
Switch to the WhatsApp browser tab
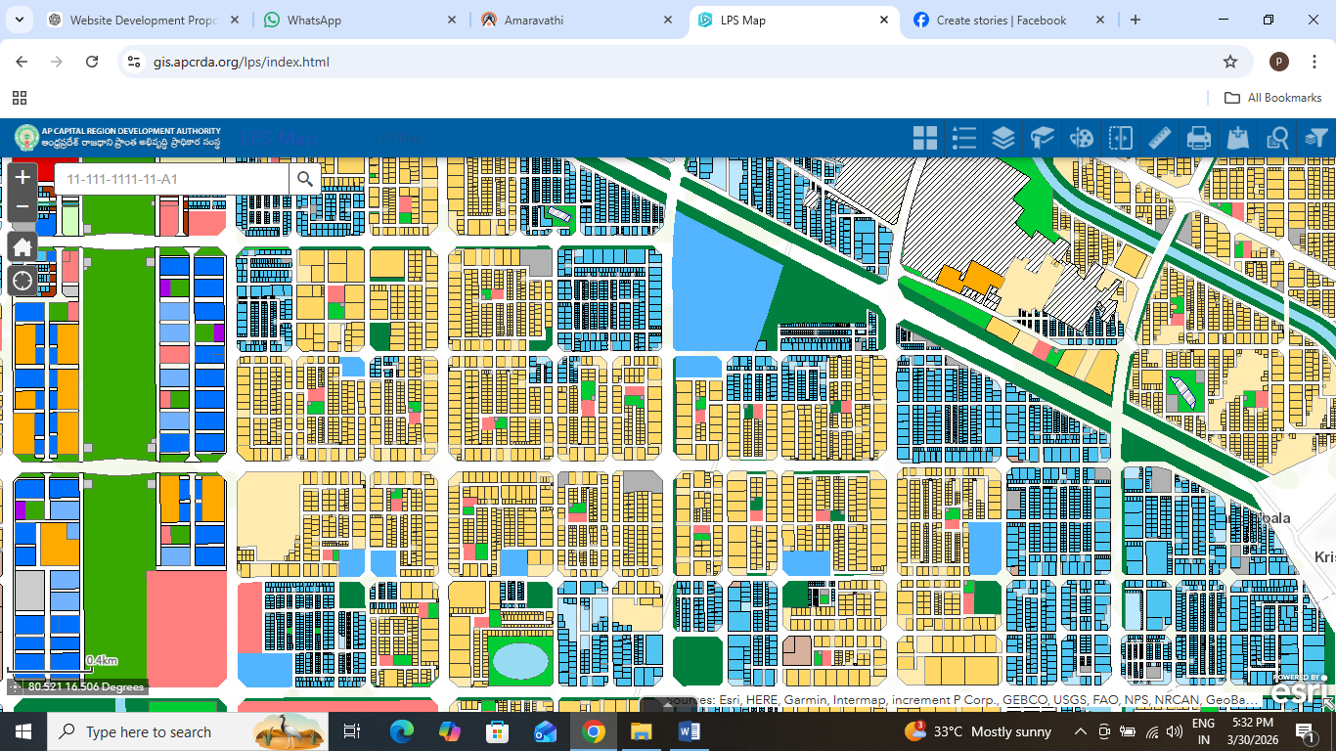click(x=358, y=20)
